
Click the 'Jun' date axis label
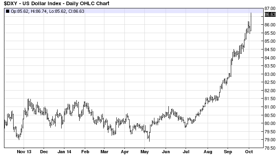point(166,152)
